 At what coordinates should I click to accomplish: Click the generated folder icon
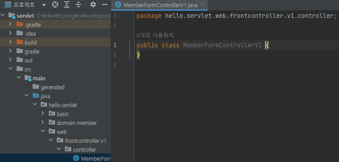[36, 87]
